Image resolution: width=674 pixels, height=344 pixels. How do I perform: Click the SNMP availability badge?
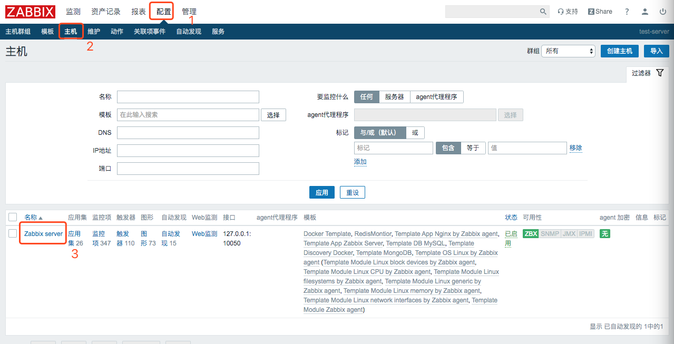pyautogui.click(x=550, y=234)
